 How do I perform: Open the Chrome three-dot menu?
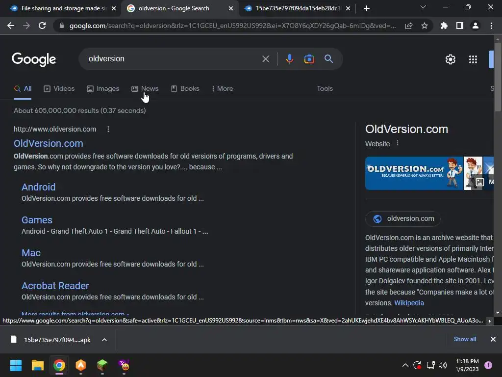point(491,26)
